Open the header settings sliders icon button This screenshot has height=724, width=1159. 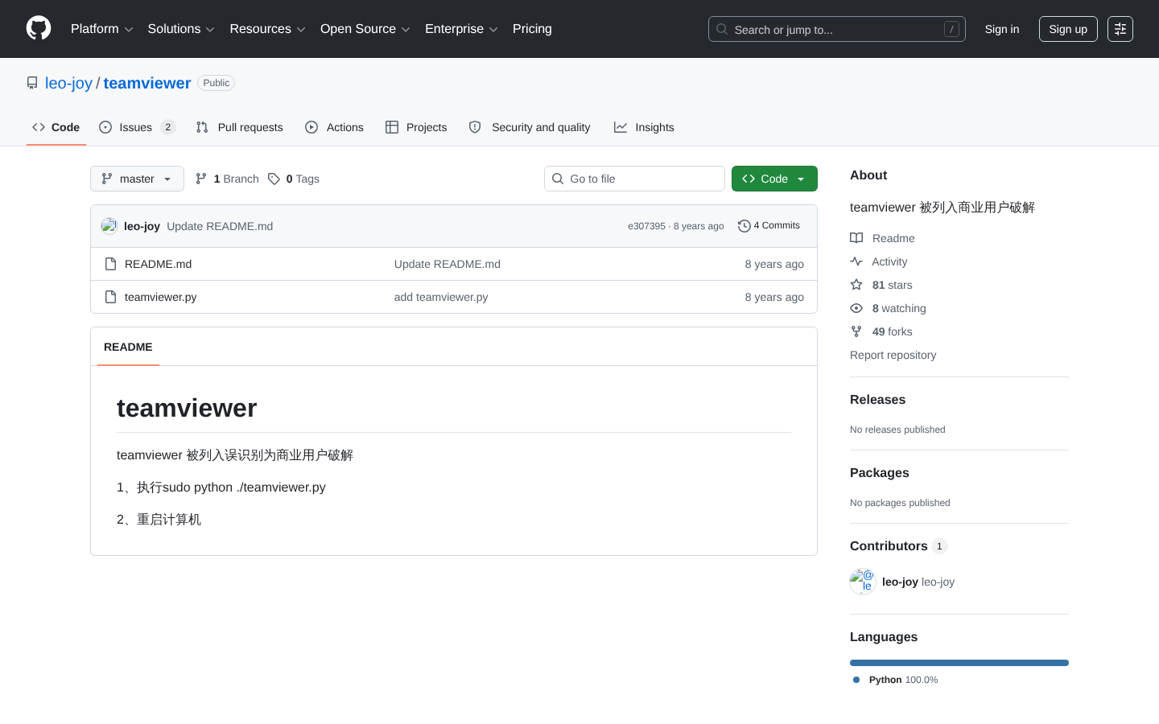pyautogui.click(x=1120, y=29)
